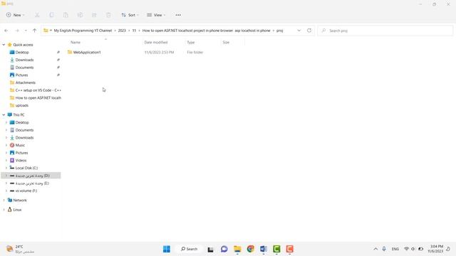
Task: Expand the Local Disk (C:) node
Action: (x=6, y=168)
